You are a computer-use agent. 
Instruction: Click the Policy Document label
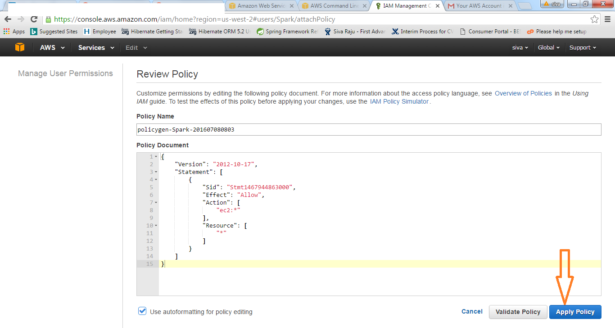(x=163, y=145)
